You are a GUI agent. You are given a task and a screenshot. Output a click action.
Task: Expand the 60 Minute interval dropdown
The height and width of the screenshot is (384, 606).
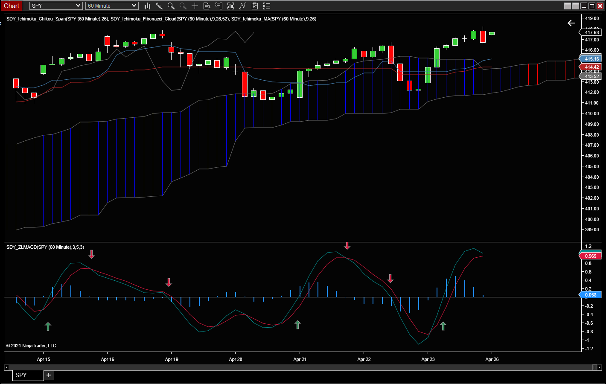click(112, 6)
